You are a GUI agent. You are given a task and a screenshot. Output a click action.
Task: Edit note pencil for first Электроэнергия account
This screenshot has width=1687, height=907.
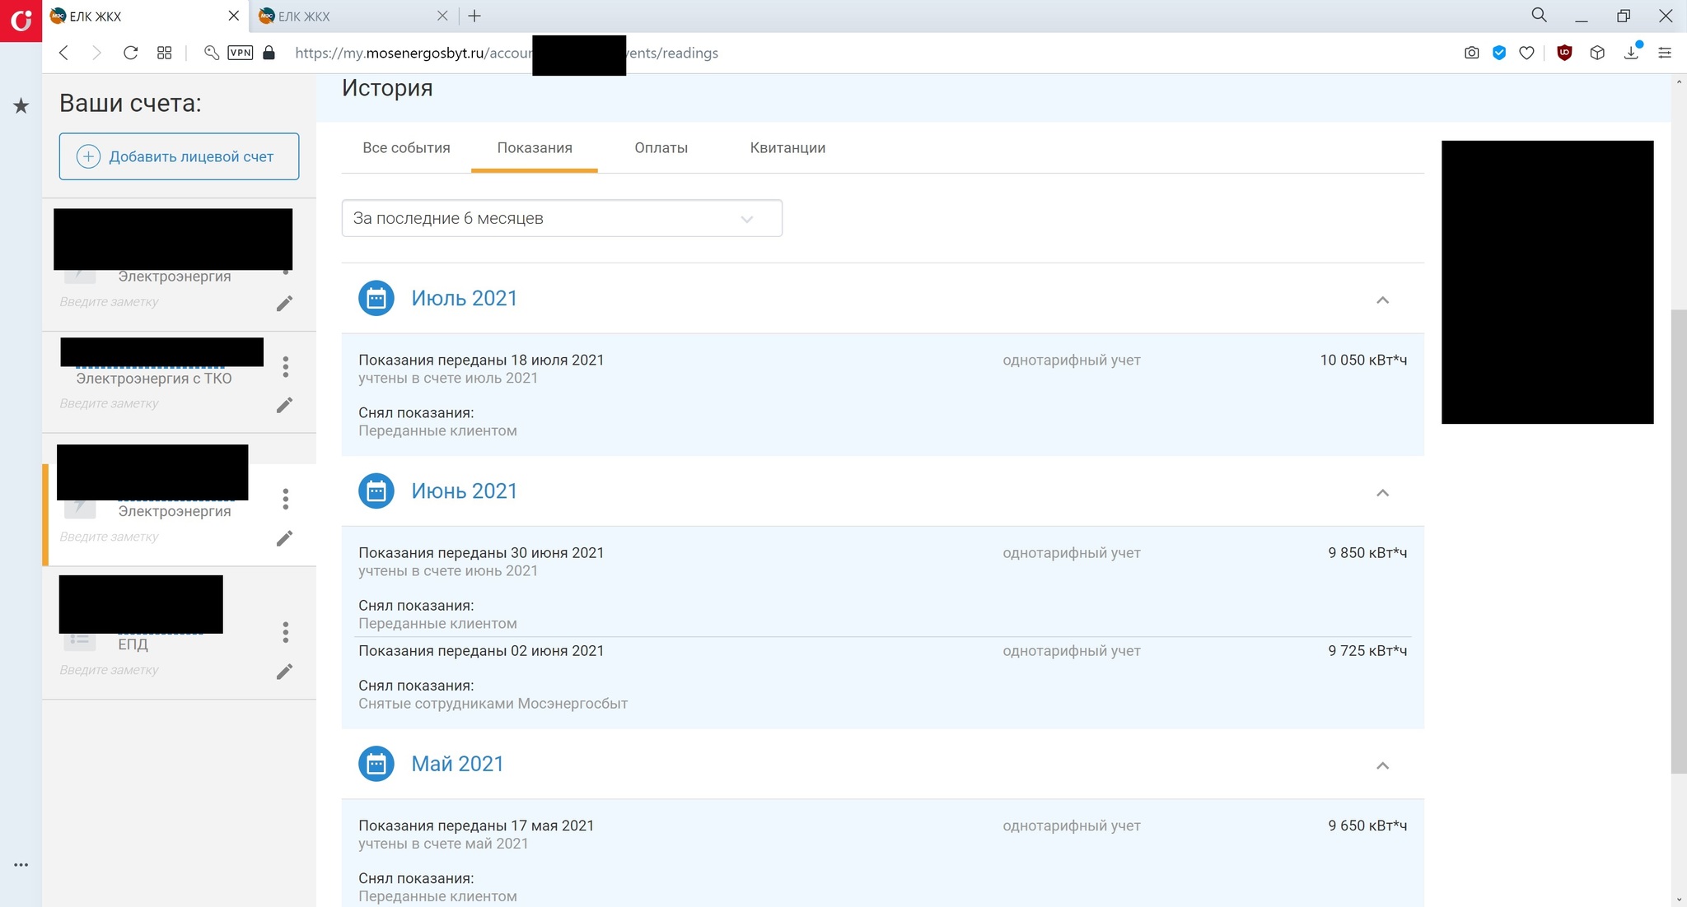pyautogui.click(x=284, y=304)
